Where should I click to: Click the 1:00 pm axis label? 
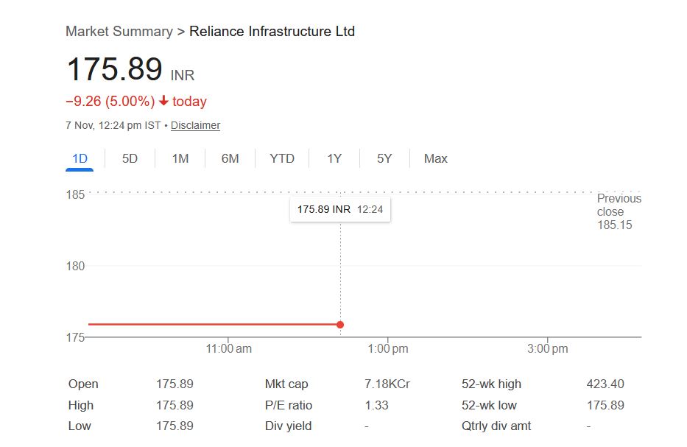pyautogui.click(x=388, y=348)
